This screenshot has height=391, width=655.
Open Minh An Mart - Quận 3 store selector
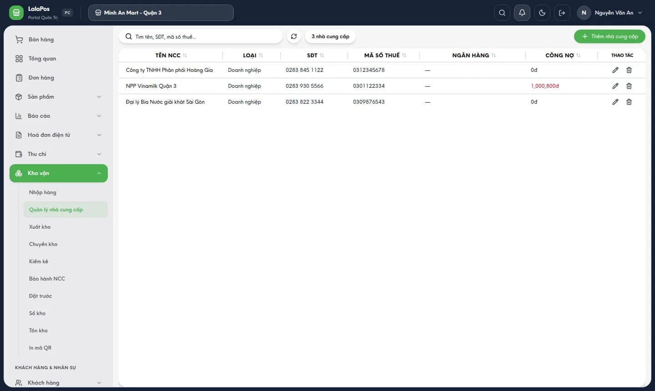(161, 13)
